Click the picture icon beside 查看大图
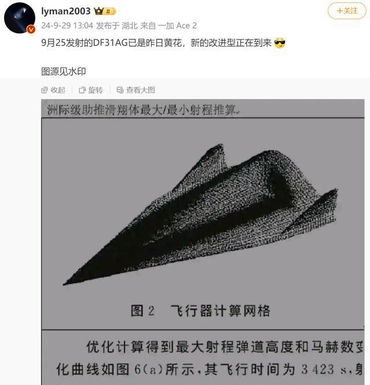 click(x=120, y=90)
